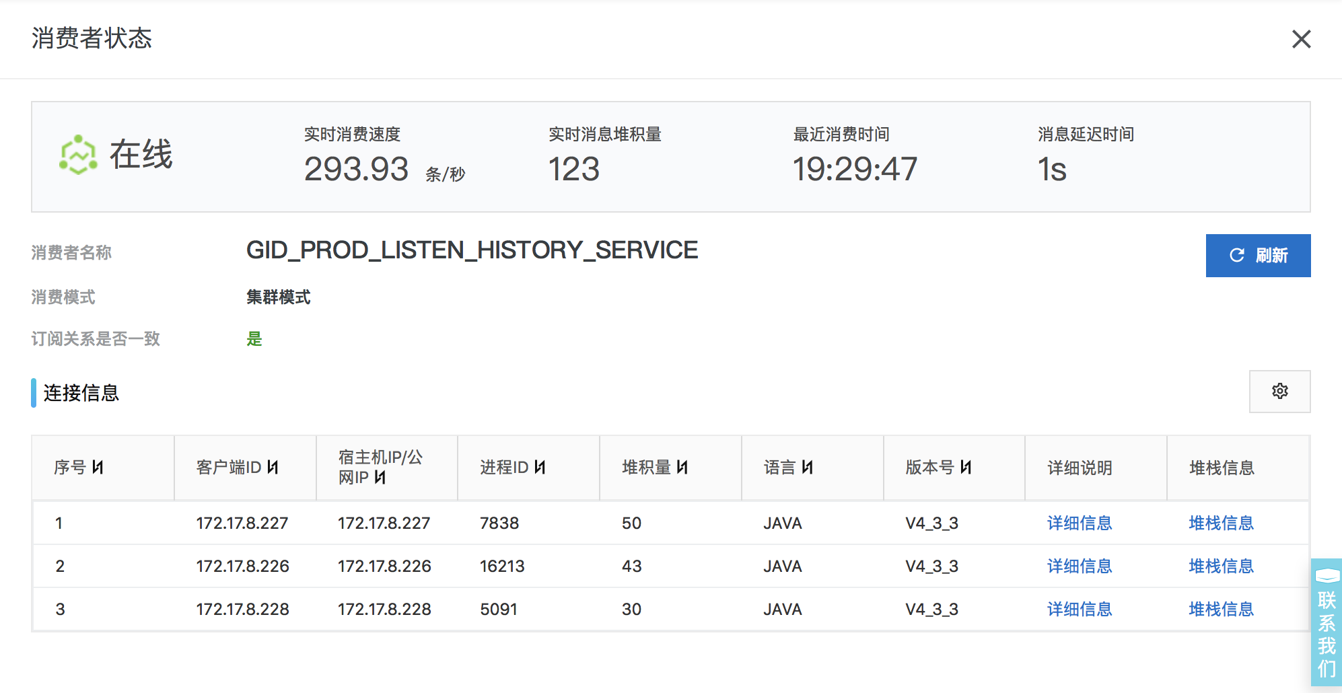Click the 刷新 refresh button
Screen dimensions: 1342x693
click(x=1258, y=256)
